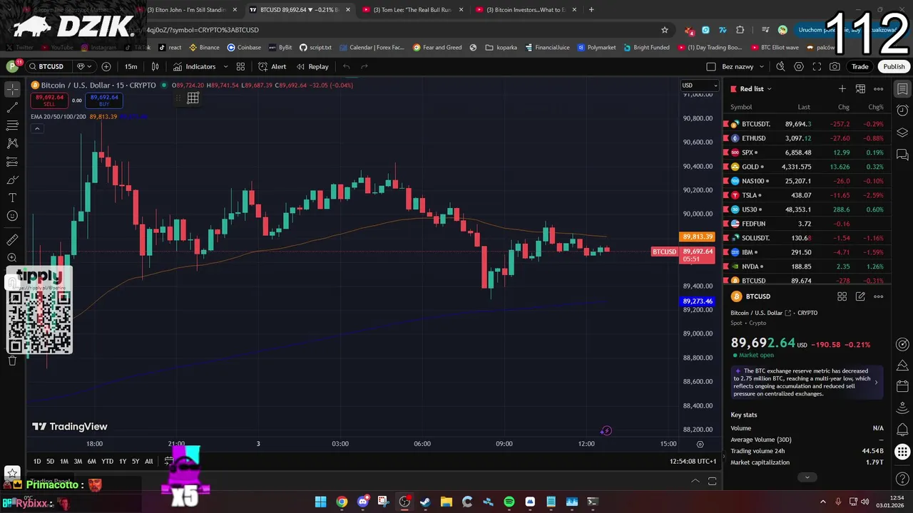Open the USD currency dropdown
This screenshot has height=513, width=913.
(699, 85)
